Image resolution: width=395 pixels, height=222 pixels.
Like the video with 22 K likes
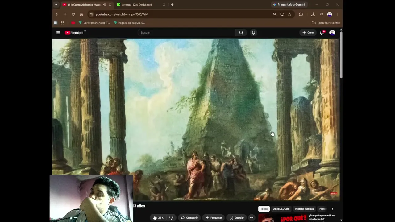click(x=158, y=218)
